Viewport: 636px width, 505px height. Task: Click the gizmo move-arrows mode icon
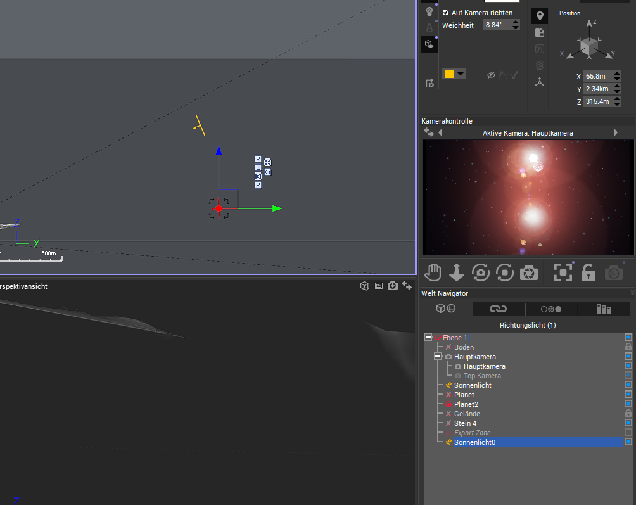tap(268, 162)
